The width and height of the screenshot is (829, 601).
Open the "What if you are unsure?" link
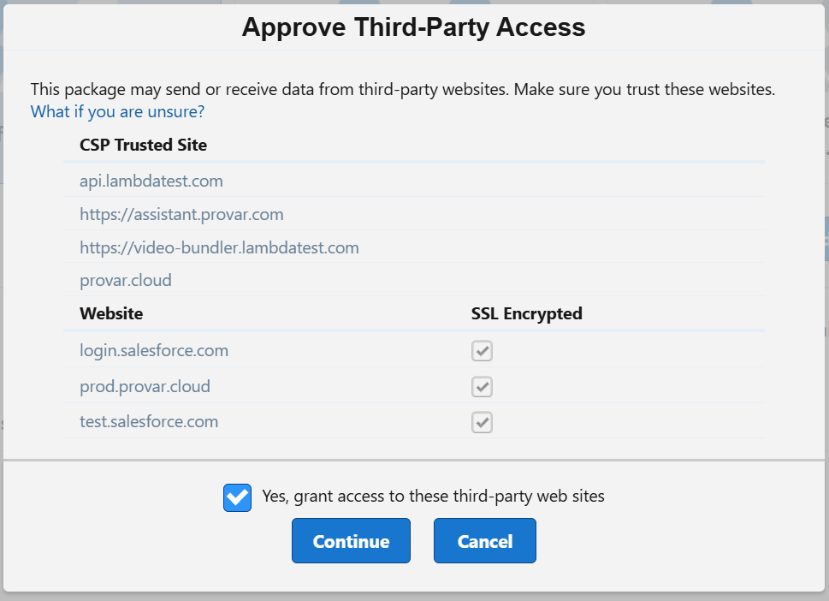tap(117, 111)
